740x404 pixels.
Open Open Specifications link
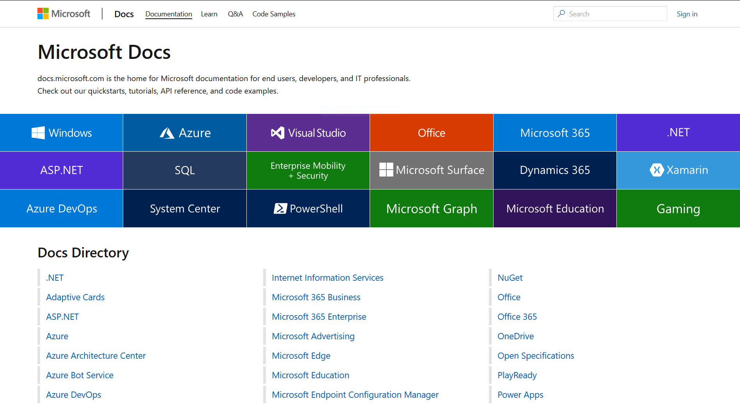click(536, 356)
